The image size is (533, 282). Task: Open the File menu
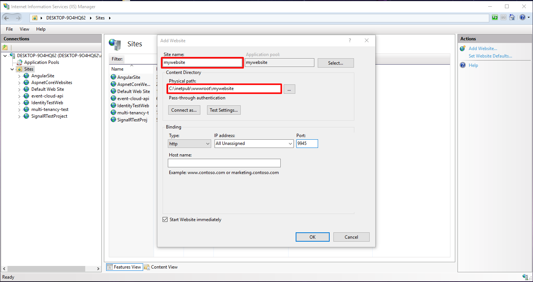pyautogui.click(x=9, y=29)
